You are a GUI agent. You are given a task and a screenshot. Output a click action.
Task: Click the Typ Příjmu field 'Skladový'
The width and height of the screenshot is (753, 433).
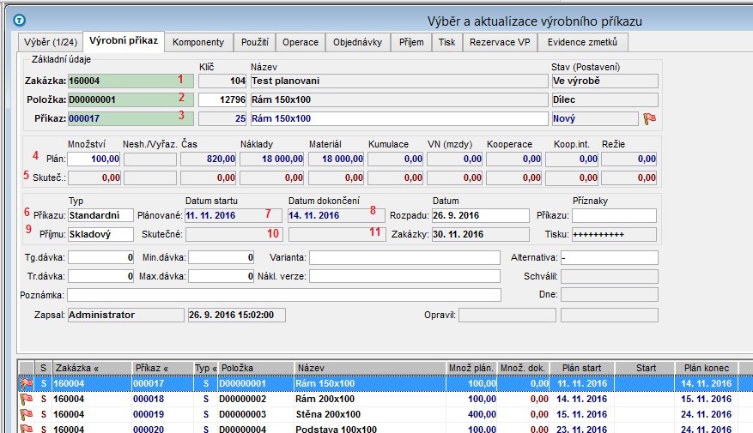(100, 234)
